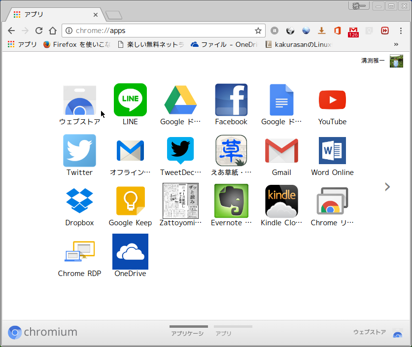Viewport: 412px width, 347px height.
Task: Open アプリ bookmarks bar shortcut
Action: click(x=22, y=44)
